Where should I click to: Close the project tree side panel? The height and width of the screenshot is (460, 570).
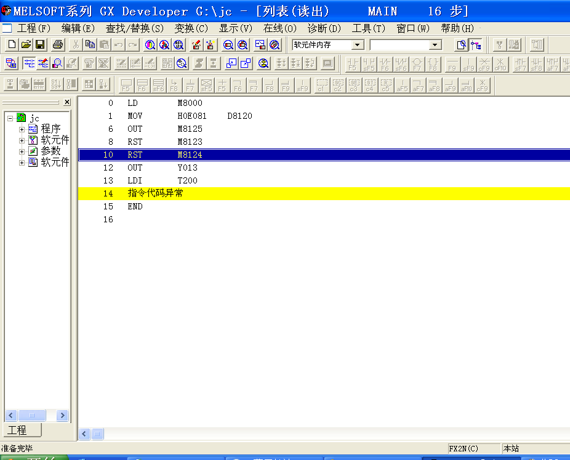(x=66, y=102)
